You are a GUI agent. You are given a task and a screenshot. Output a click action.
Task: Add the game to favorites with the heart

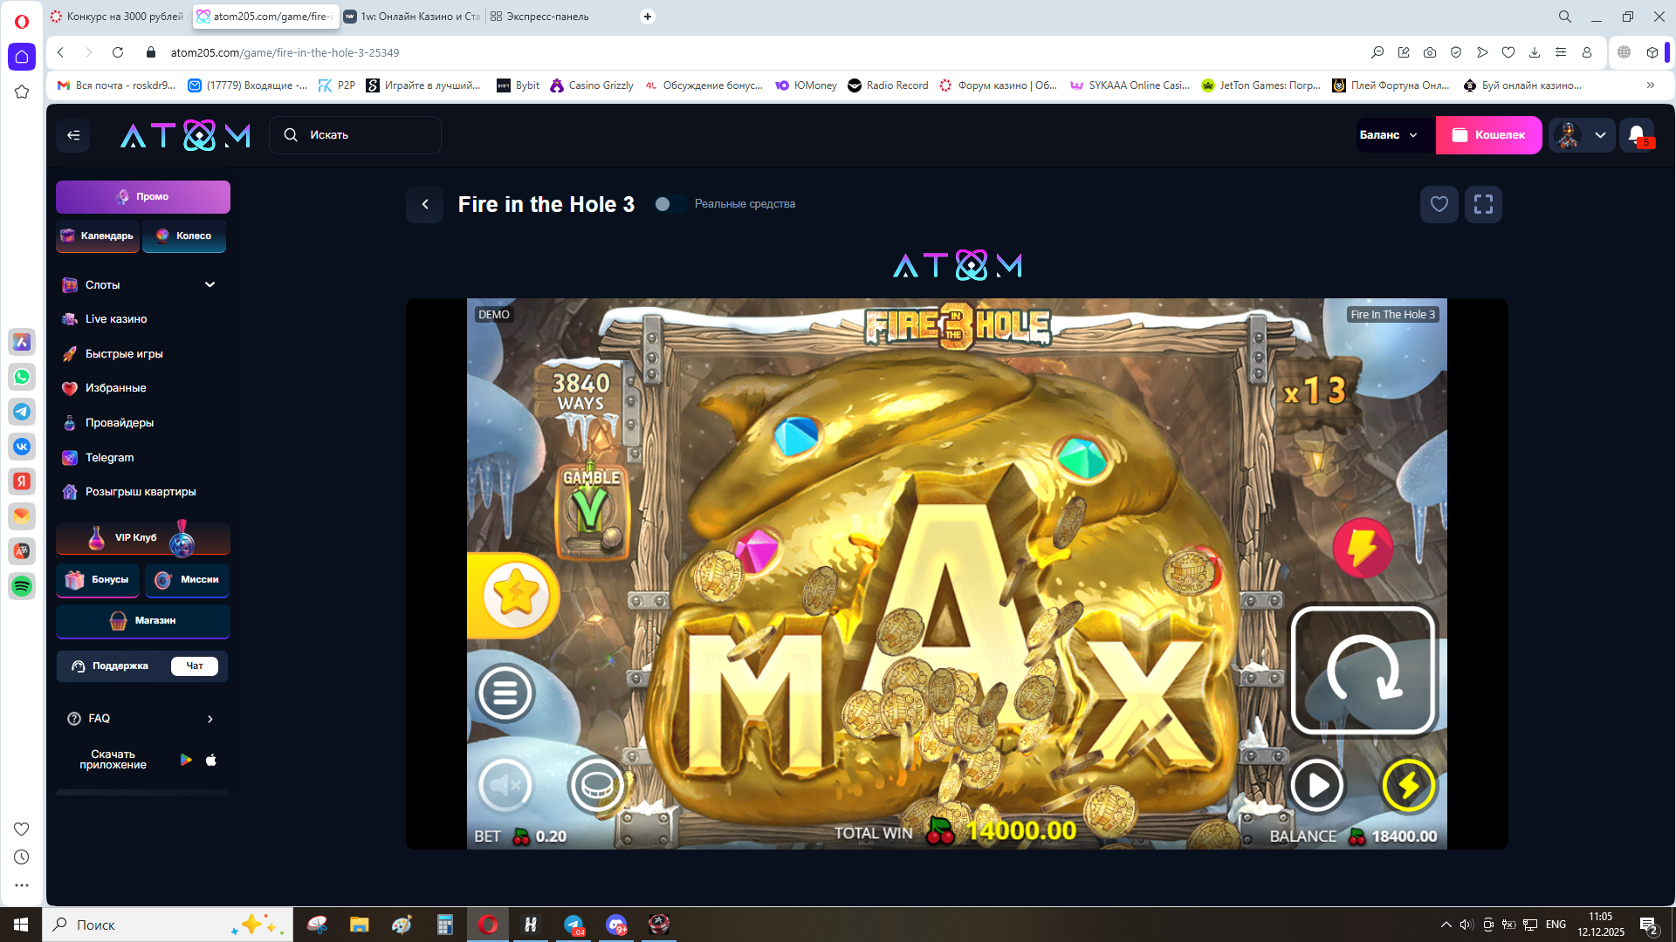tap(1439, 204)
